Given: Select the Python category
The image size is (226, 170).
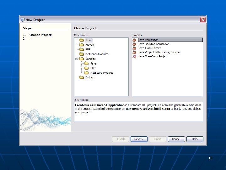Looking at the screenshot, I should [x=90, y=77].
